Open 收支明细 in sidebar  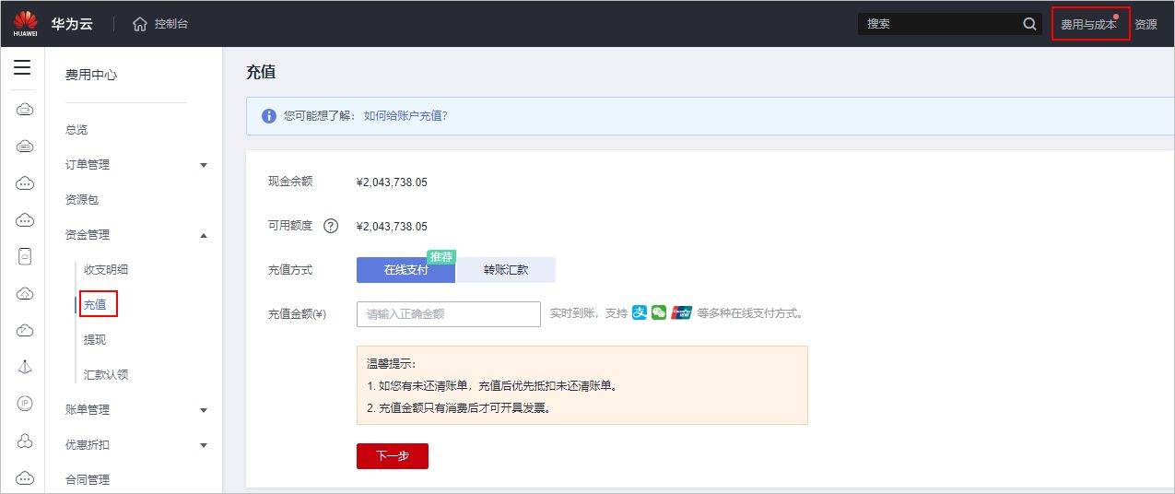(x=106, y=270)
